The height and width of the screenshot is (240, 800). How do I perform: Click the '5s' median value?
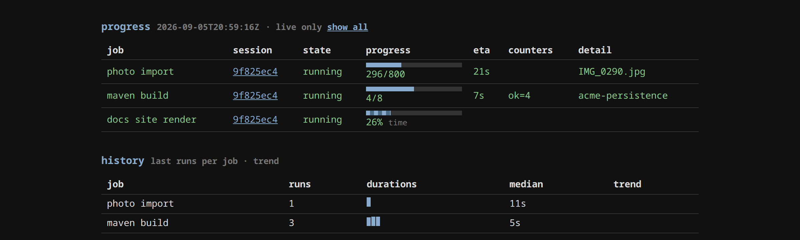click(515, 223)
